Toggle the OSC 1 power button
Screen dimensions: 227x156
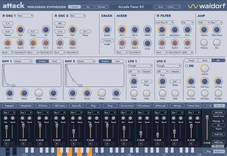tap(4, 16)
